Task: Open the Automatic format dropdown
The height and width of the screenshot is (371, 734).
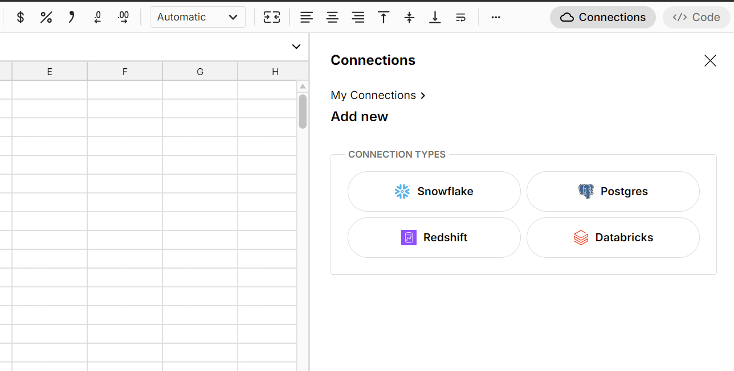Action: (197, 17)
